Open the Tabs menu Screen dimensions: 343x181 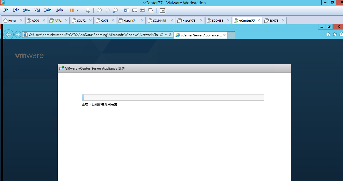point(48,10)
